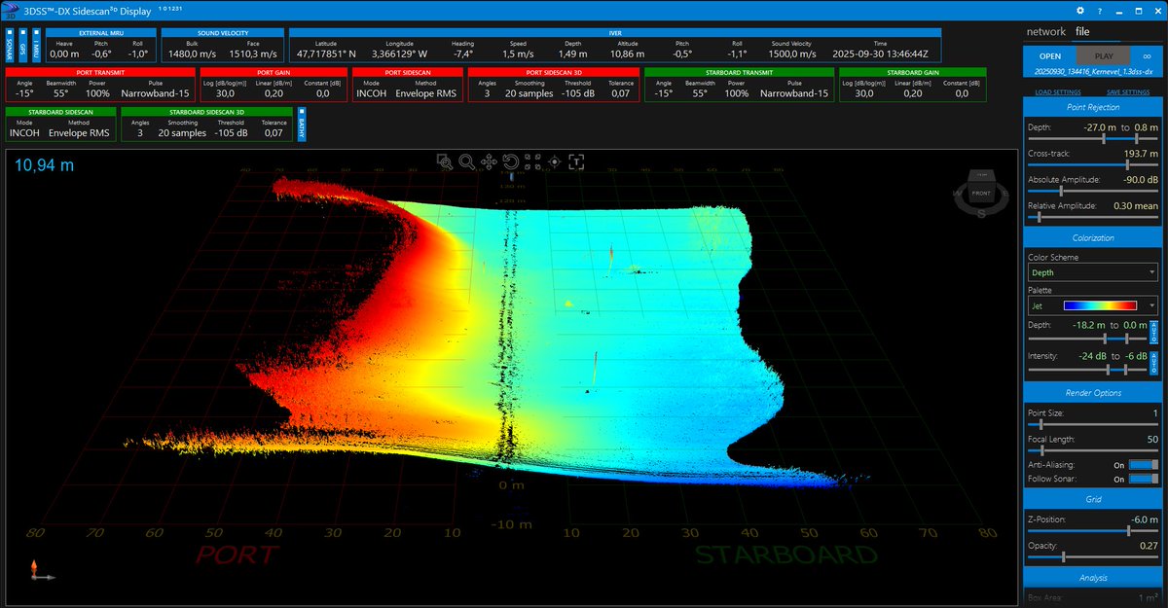Open the STARBOARD SIDESCAN panel
Viewport: 1168px width, 608px height.
(61, 125)
